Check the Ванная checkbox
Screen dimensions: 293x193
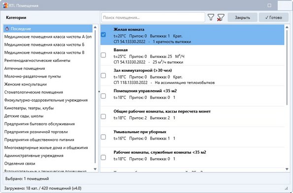(x=103, y=55)
